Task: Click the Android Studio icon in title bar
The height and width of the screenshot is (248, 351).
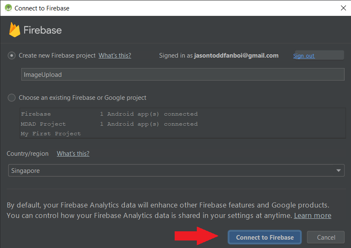Action: click(8, 8)
